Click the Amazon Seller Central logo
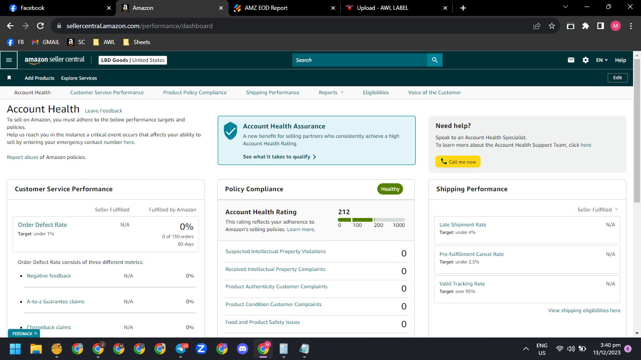 tap(54, 60)
